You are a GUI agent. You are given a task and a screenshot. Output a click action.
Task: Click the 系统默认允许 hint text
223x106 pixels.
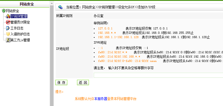tap(84, 99)
